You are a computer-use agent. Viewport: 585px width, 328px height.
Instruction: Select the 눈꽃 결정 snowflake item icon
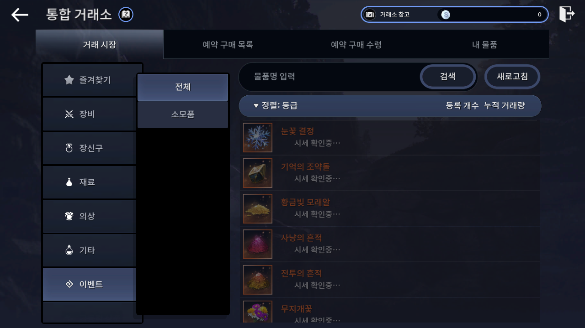point(258,137)
